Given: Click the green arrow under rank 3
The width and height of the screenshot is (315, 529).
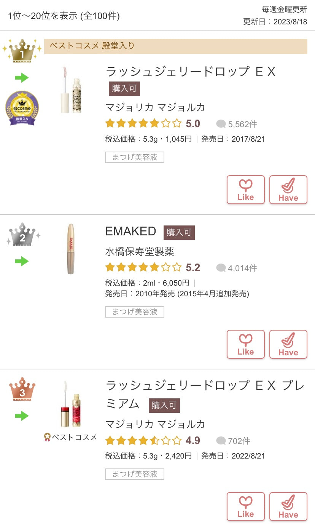Looking at the screenshot, I should pos(22,416).
